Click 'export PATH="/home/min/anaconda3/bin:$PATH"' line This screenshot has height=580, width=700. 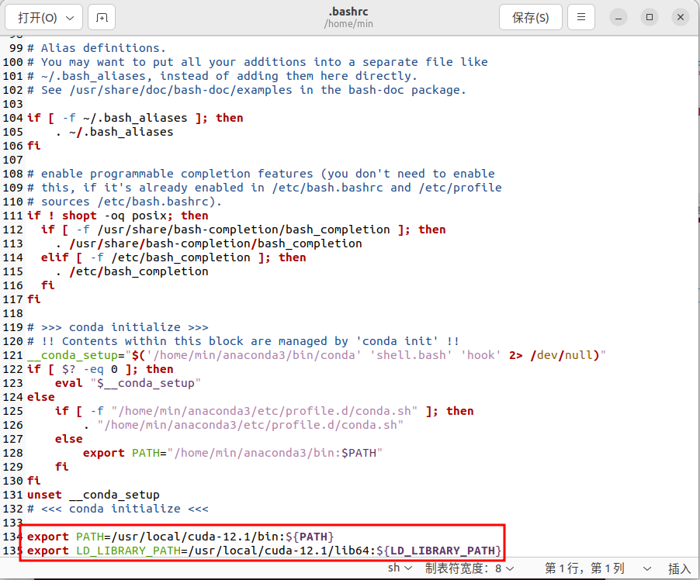pos(233,452)
